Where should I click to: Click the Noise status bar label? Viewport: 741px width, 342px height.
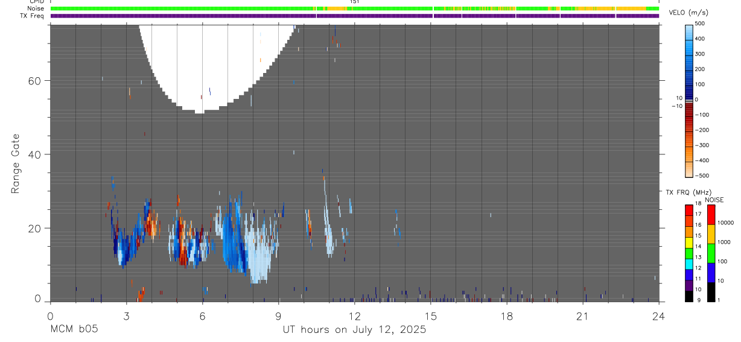36,8
